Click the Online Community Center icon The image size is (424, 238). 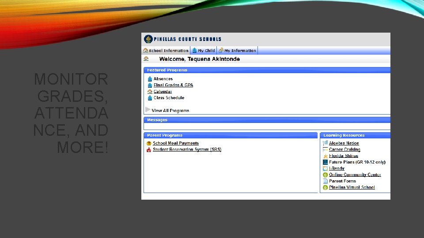pyautogui.click(x=326, y=175)
